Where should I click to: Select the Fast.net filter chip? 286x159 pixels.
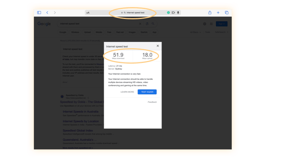(120, 32)
